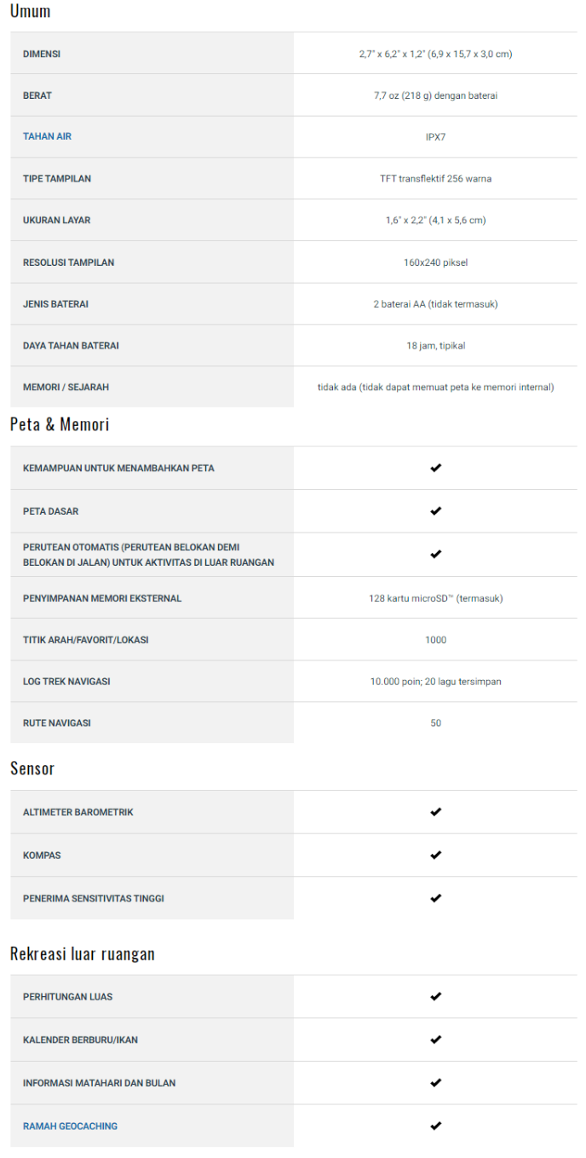
Task: Click the IPX7 water rating value
Action: coord(435,136)
